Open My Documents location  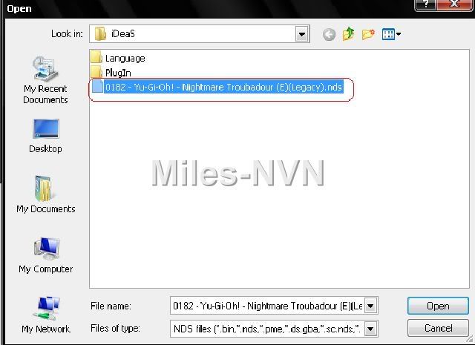pyautogui.click(x=46, y=194)
